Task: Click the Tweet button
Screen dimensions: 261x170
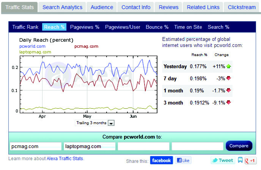Action: click(223, 160)
